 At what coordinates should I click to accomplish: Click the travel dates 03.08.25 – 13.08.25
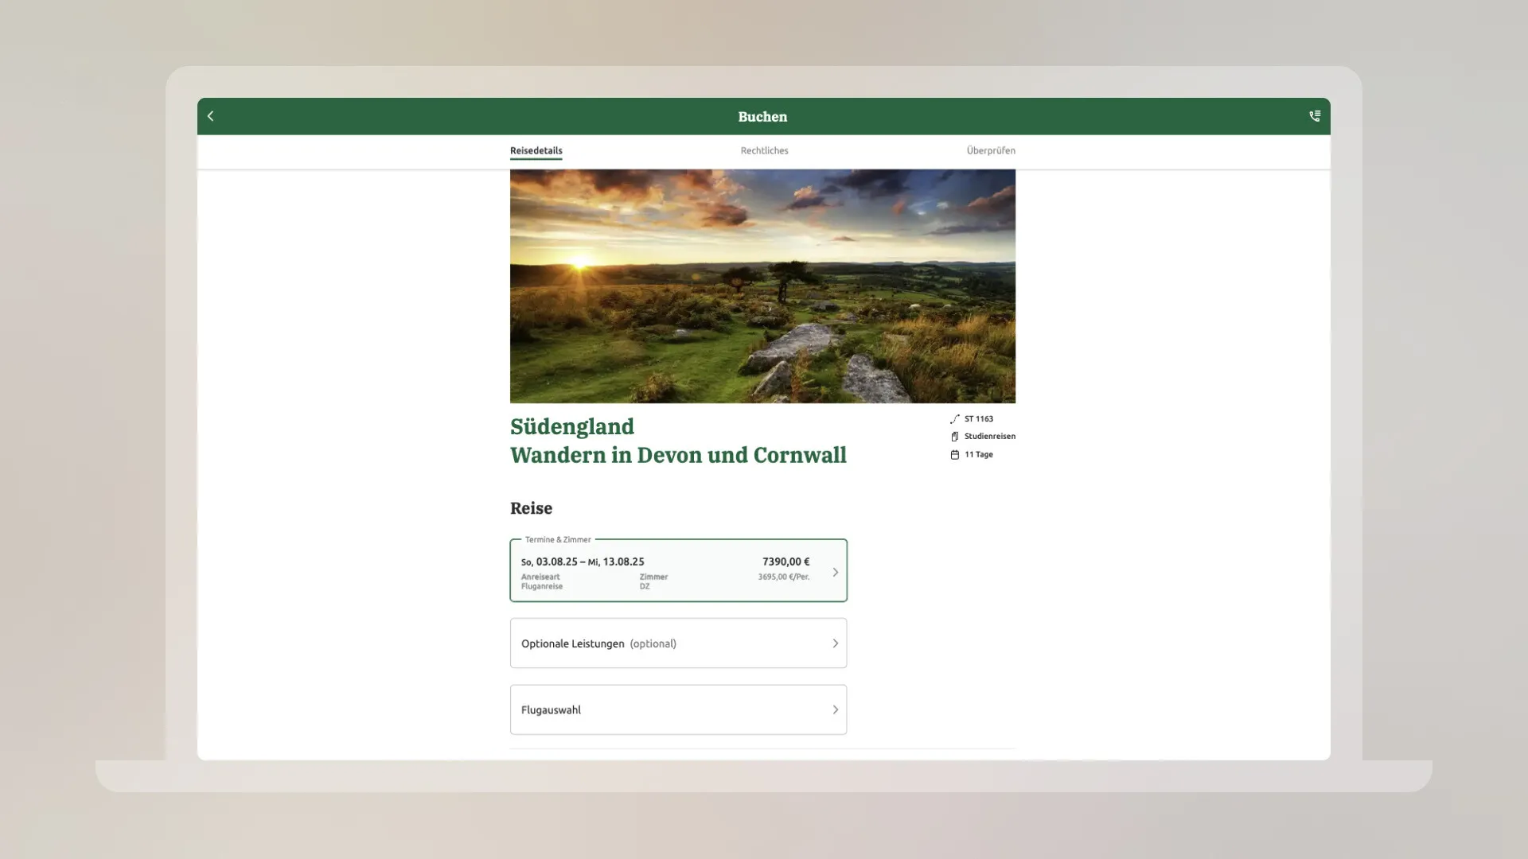pos(583,562)
